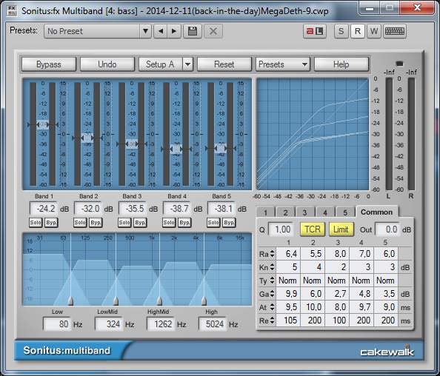Click the LowMid crossover handle marker
The image size is (440, 376).
116,301
